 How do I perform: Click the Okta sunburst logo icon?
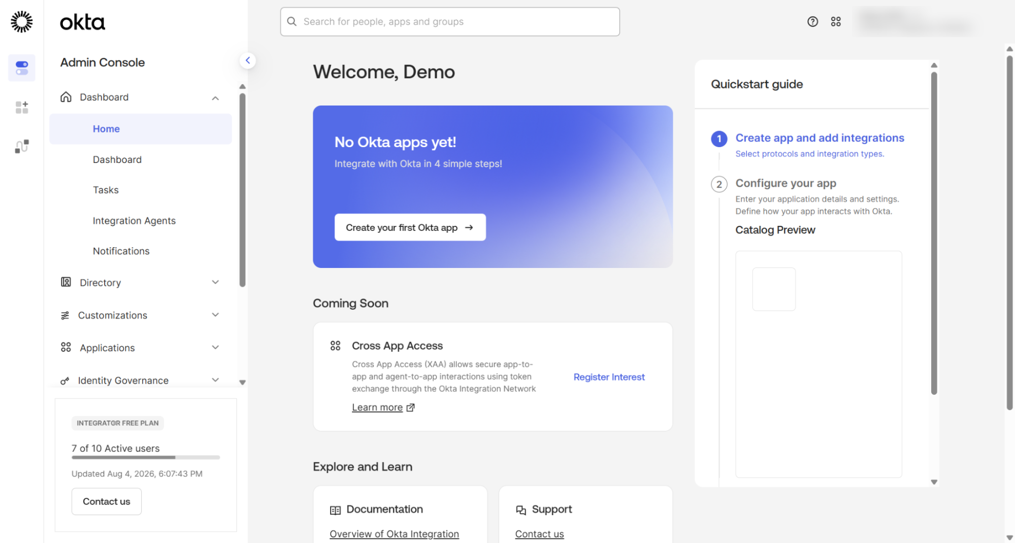coord(22,22)
